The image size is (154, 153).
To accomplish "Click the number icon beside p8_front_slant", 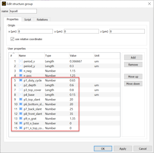I will click(x=21, y=114).
